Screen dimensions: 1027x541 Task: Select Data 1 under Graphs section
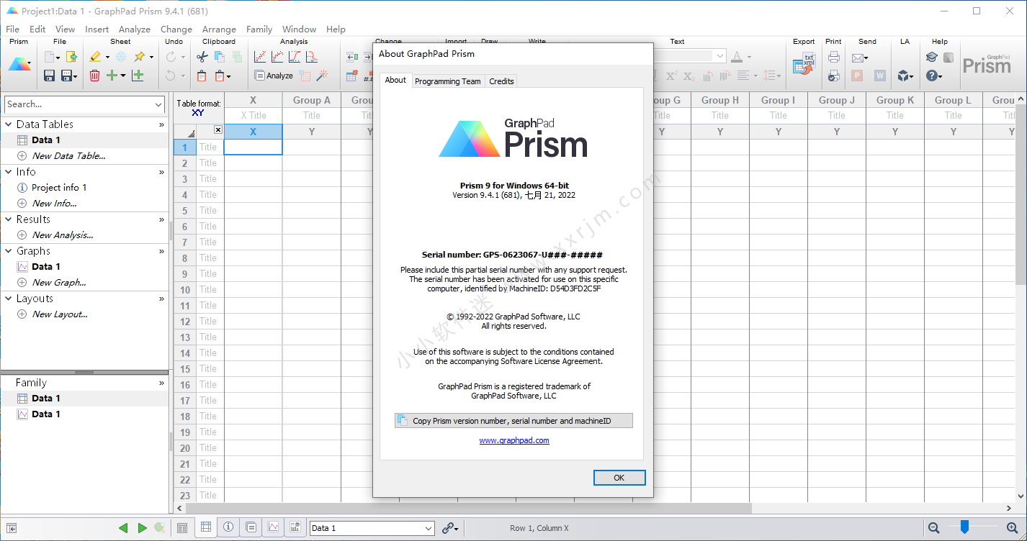tap(46, 267)
